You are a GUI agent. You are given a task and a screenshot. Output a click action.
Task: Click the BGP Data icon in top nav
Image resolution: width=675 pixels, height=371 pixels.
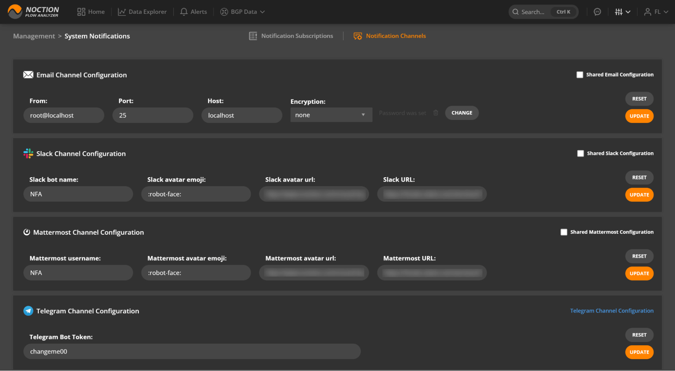pos(225,11)
